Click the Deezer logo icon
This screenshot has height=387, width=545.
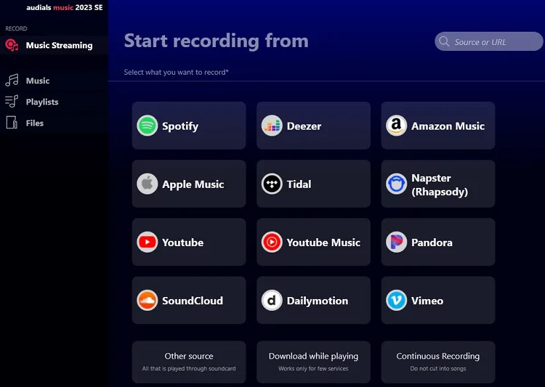tap(272, 126)
